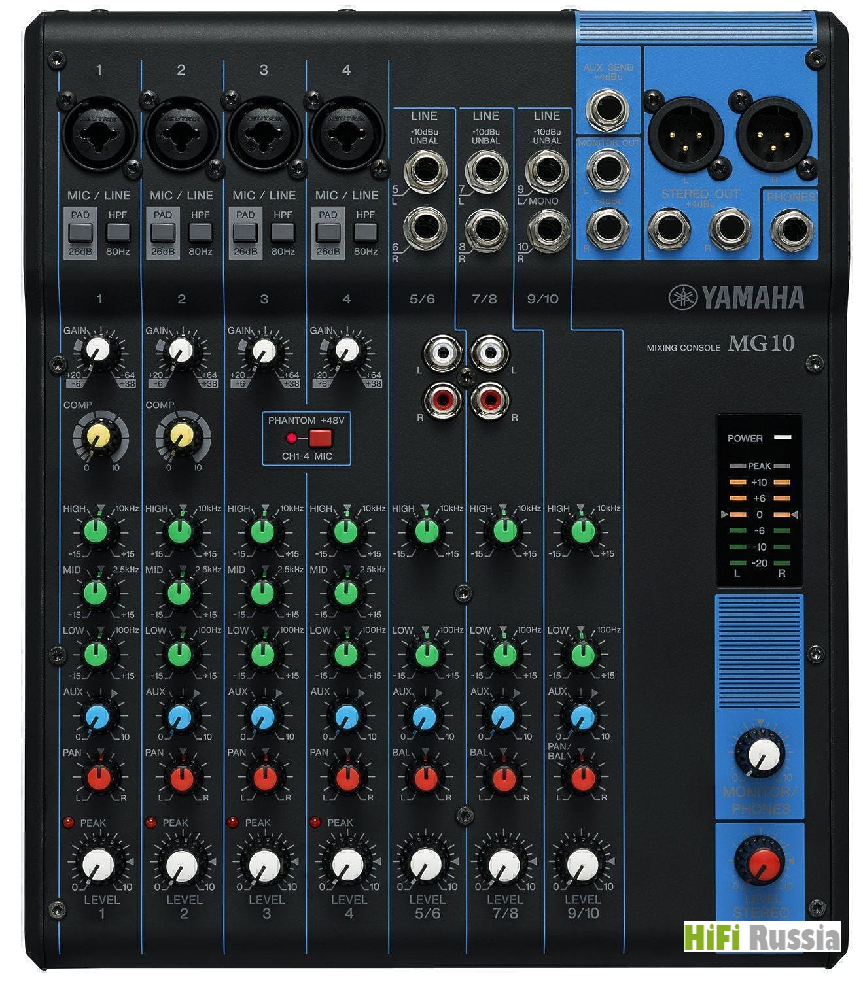The height and width of the screenshot is (981, 863).
Task: Click channel 9/10 white LEVEL knob
Action: [582, 865]
